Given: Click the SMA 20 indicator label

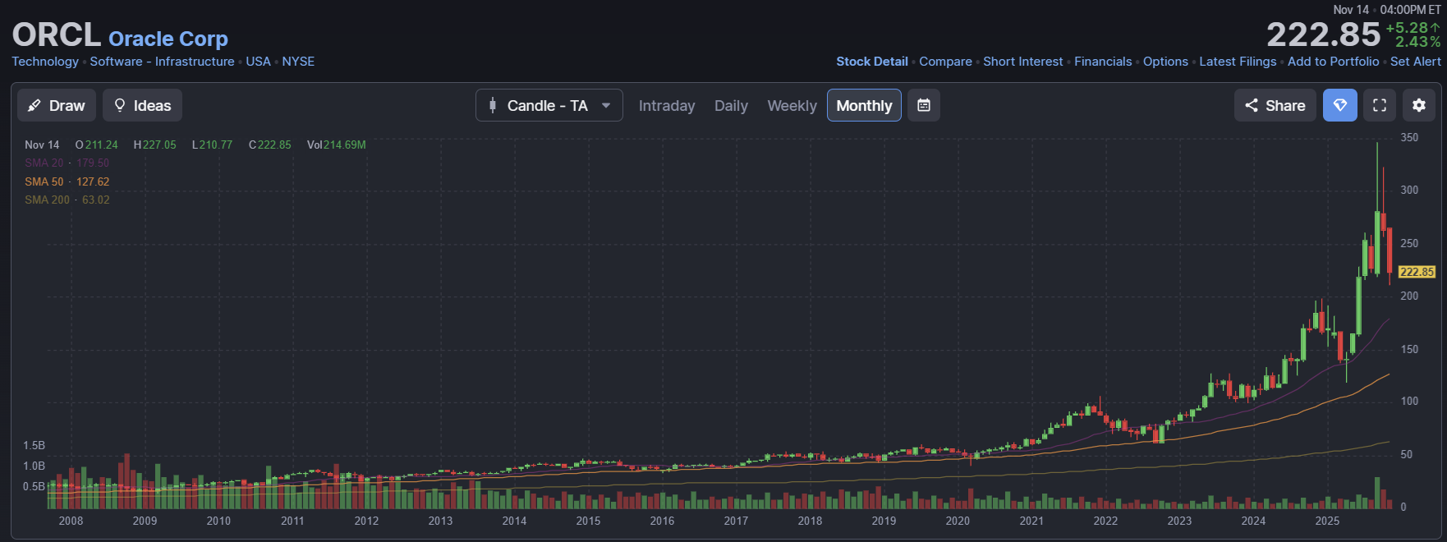Looking at the screenshot, I should (44, 163).
